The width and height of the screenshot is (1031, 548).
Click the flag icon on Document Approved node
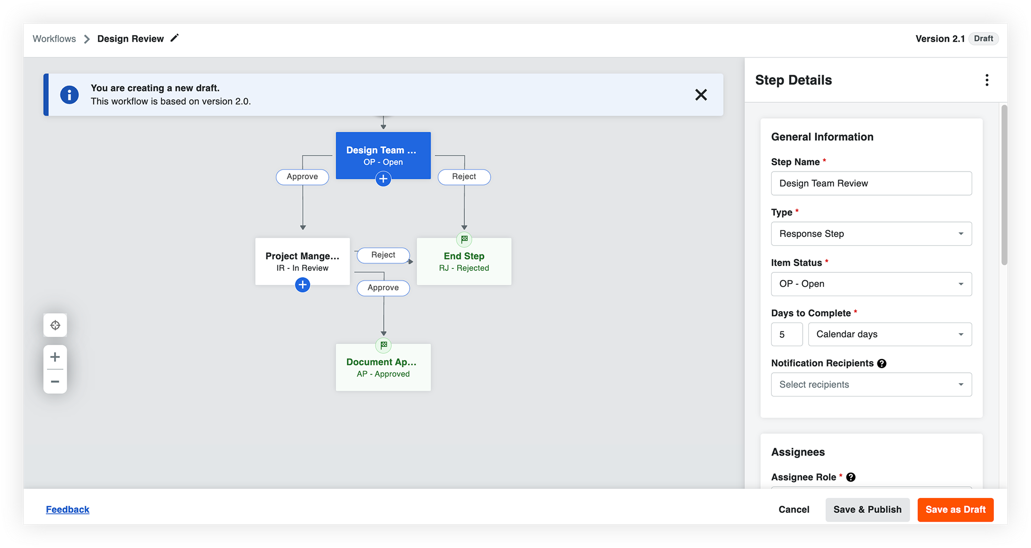(383, 345)
